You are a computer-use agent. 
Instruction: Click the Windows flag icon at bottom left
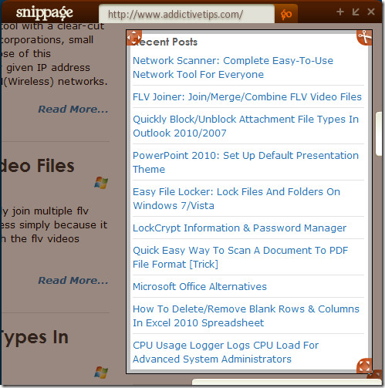coord(101,373)
